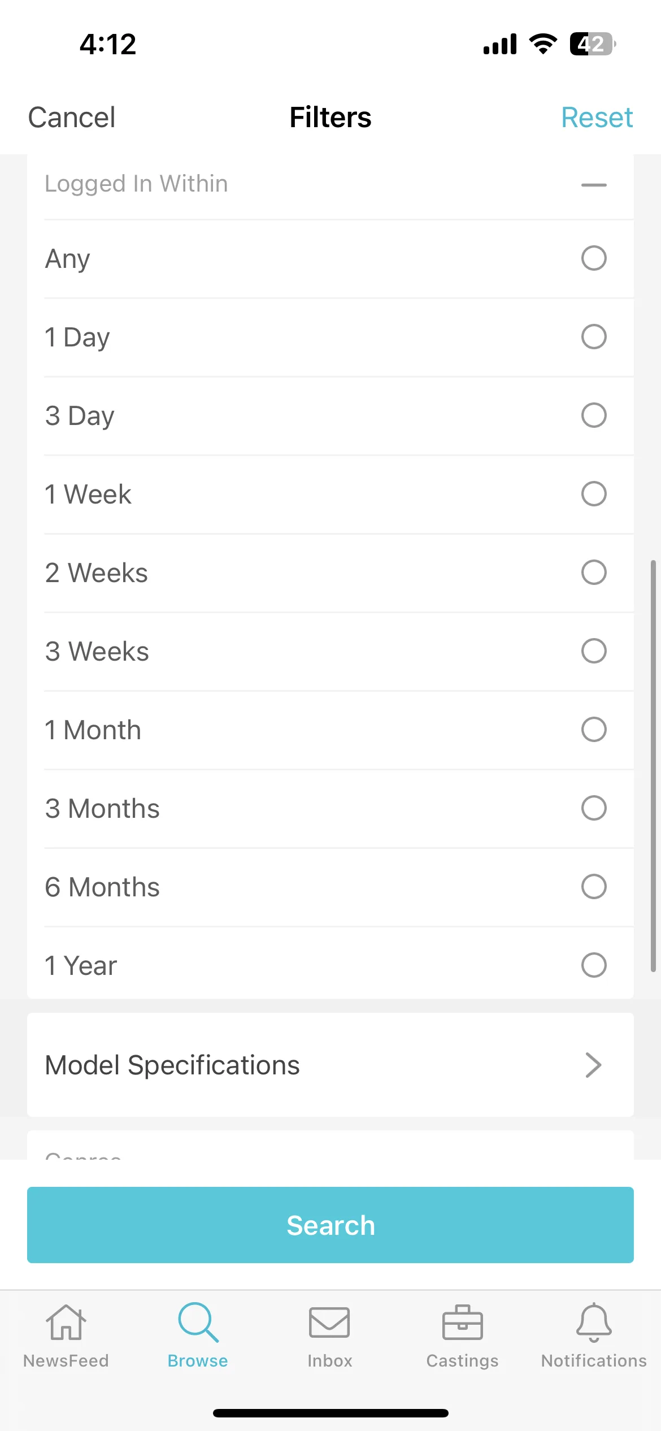This screenshot has width=661, height=1431.
Task: Tap the Browse magnifier icon
Action: (x=198, y=1322)
